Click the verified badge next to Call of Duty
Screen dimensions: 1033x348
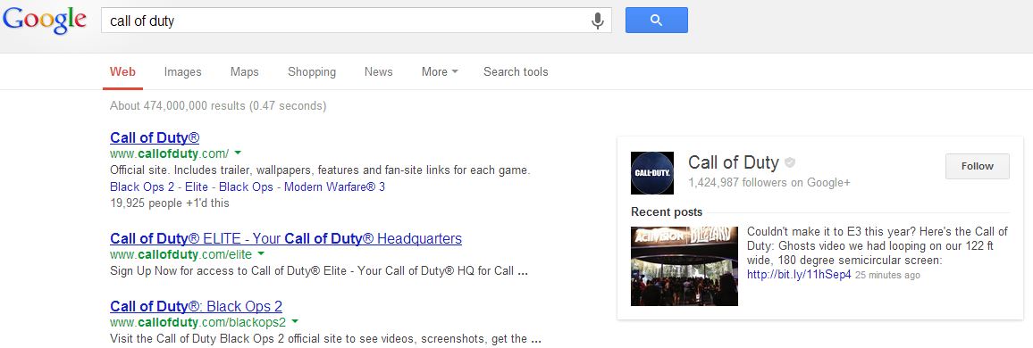click(x=790, y=162)
